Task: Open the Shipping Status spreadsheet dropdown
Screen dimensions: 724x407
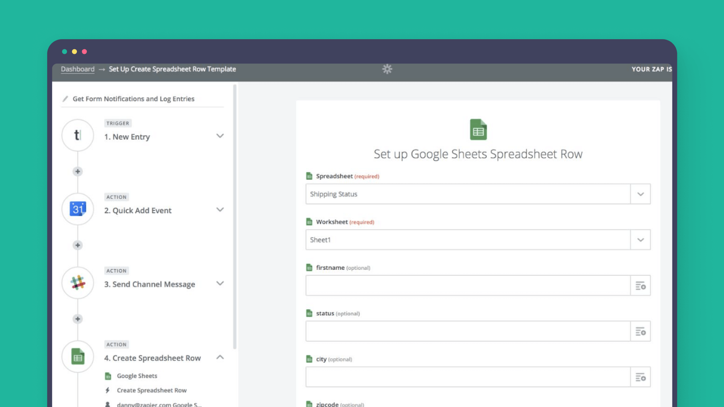Action: [640, 194]
